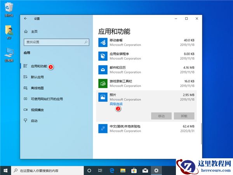Click the Settings gear on taskbar
Image resolution: width=233 pixels, height=175 pixels.
coord(156,171)
